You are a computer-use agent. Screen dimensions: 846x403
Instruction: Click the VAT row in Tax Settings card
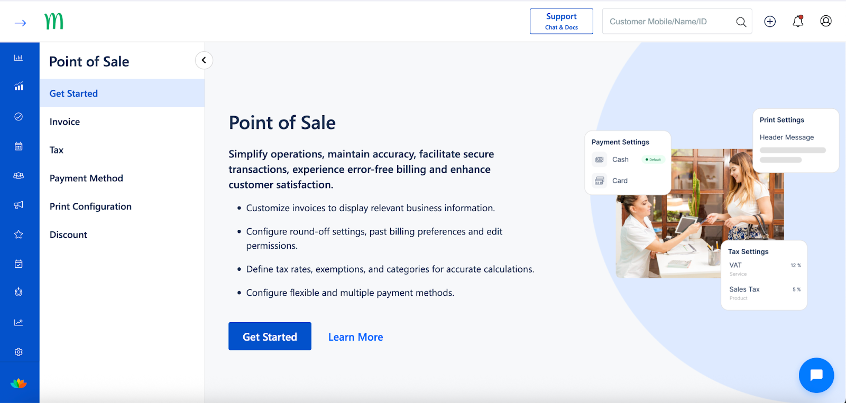(765, 268)
